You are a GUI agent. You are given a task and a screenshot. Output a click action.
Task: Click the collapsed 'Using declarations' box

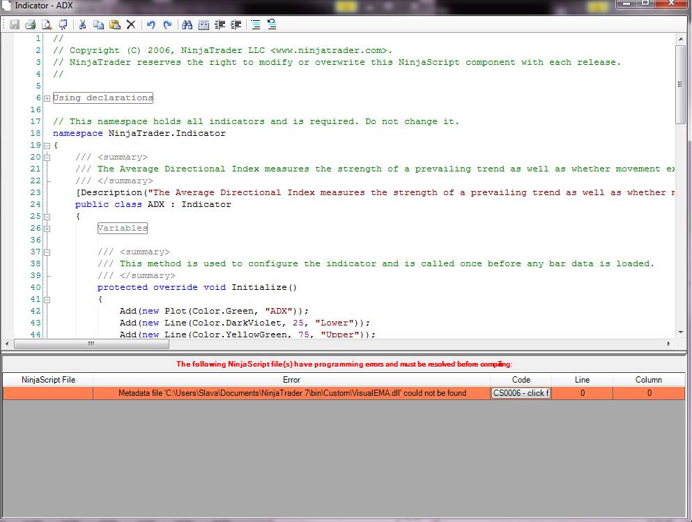tap(103, 98)
